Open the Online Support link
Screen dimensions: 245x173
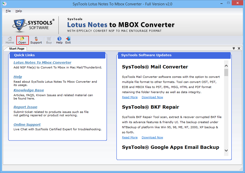coord(27,125)
